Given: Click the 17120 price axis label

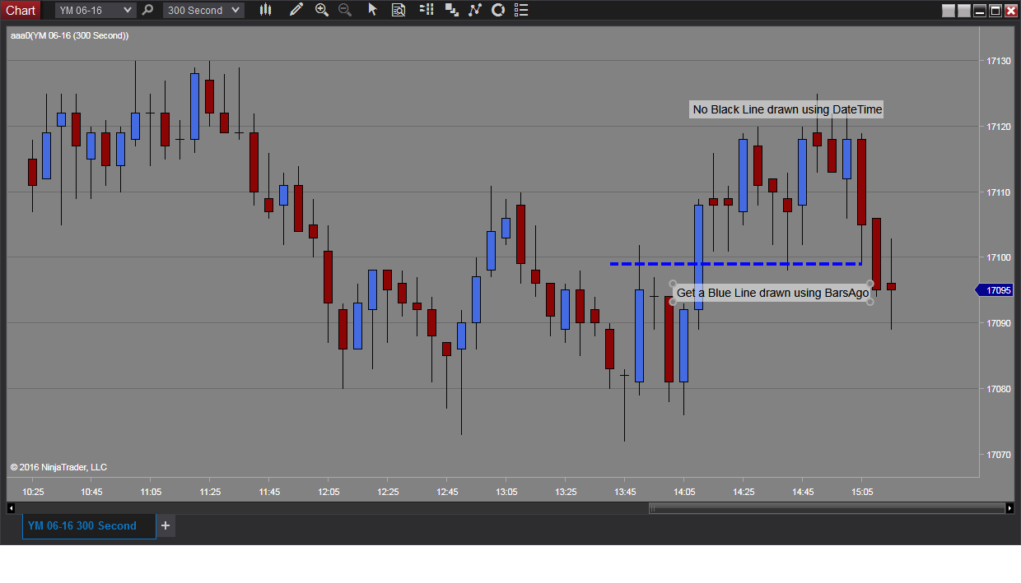Looking at the screenshot, I should [x=998, y=127].
